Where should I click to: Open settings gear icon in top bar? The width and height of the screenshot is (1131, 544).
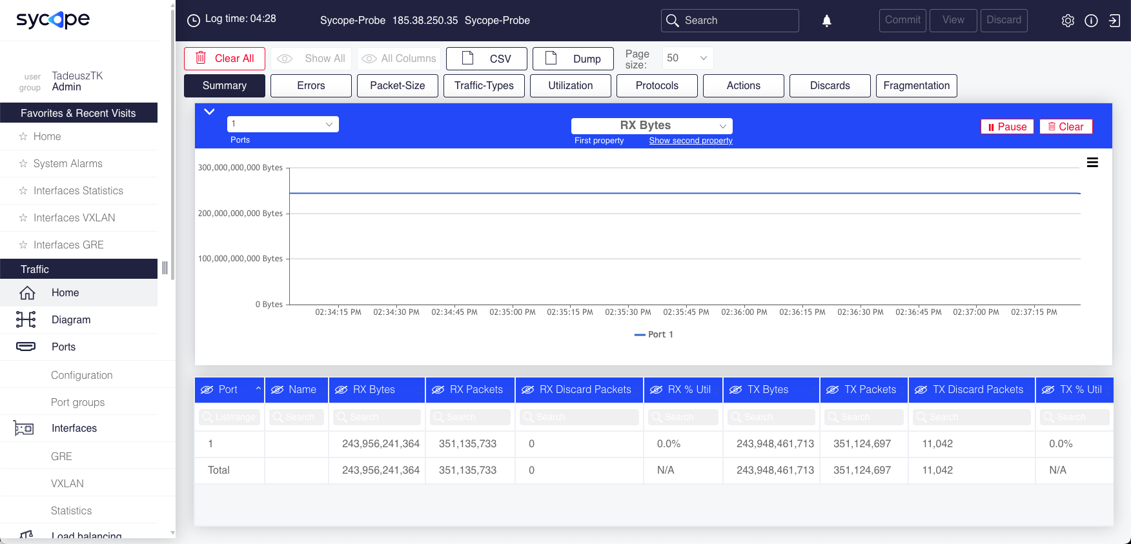[x=1068, y=21]
